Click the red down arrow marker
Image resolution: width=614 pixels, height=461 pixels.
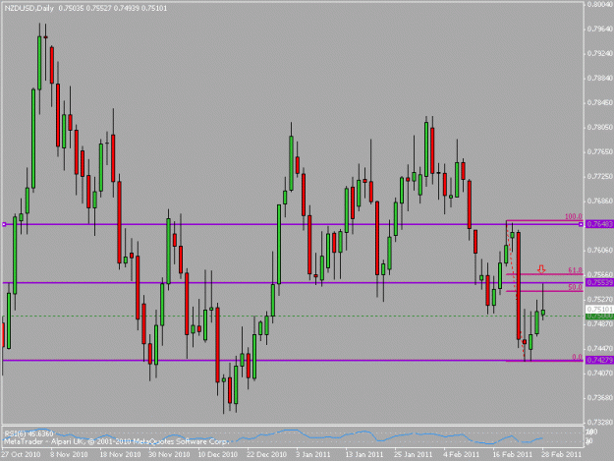click(x=541, y=269)
